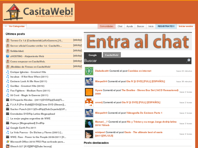Image resolution: width=198 pixels, height=148 pixels.
Task: Click Manuel__7's avatar thumbnail
Action: point(89,124)
